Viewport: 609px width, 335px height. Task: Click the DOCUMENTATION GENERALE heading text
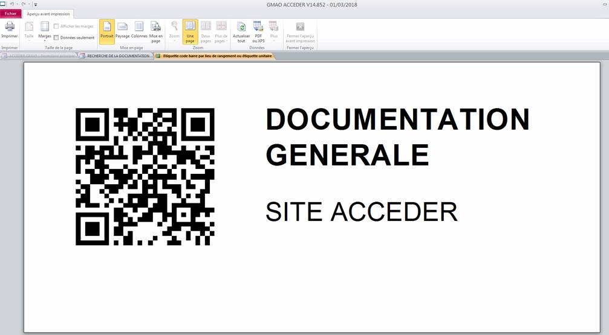tap(398, 136)
